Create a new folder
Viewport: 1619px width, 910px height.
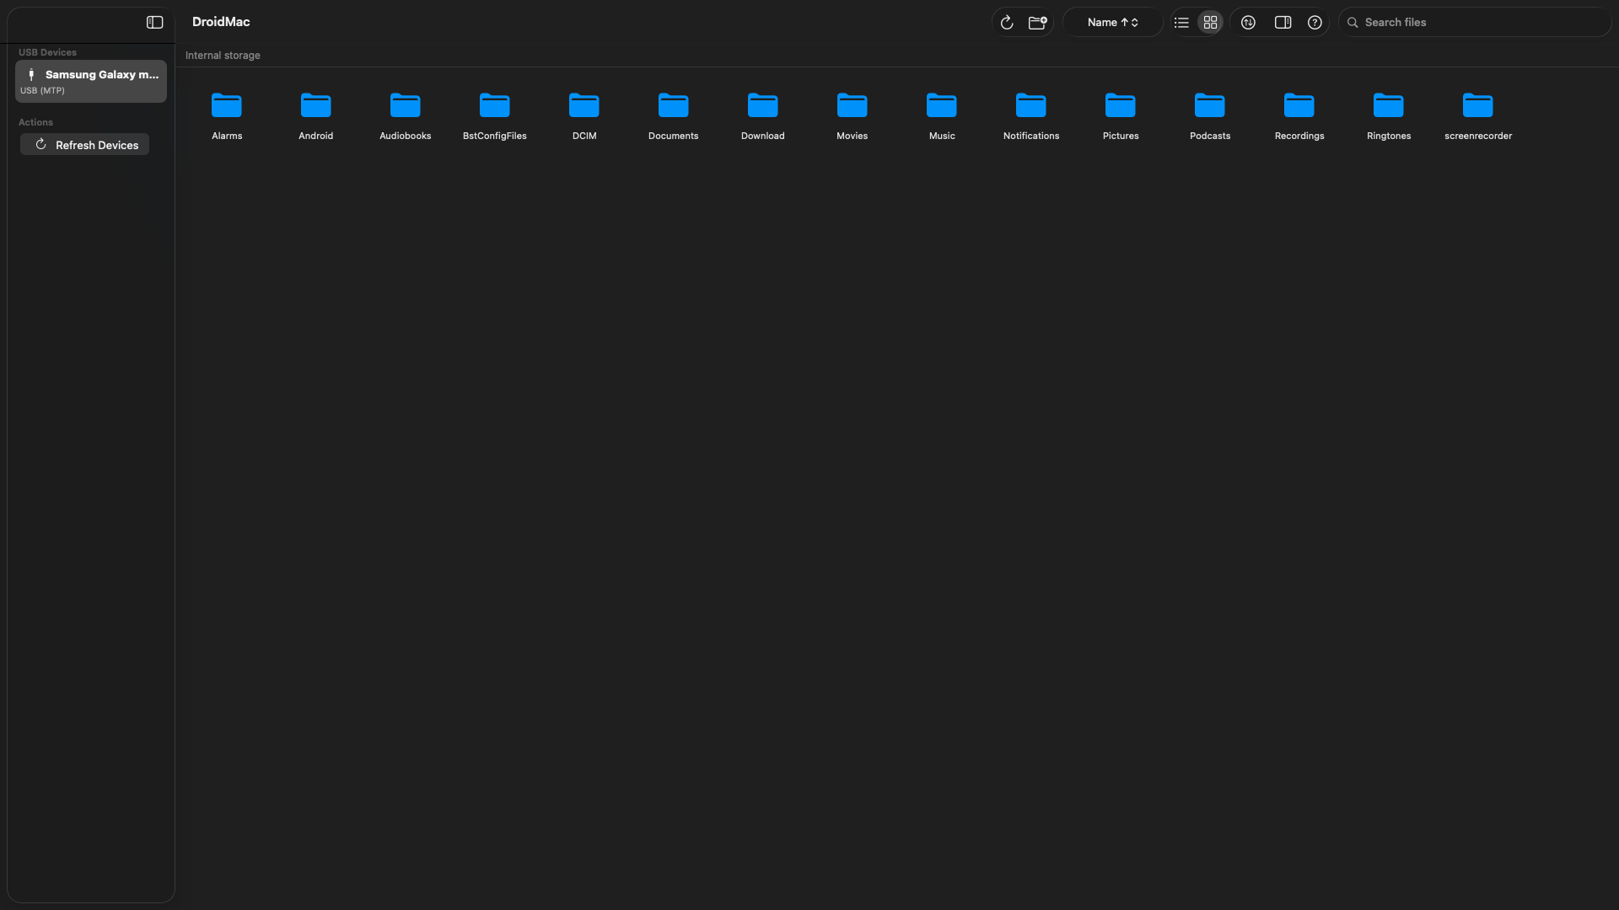coord(1036,22)
